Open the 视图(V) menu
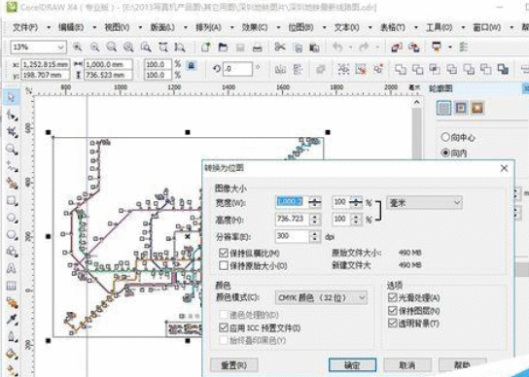The image size is (529, 377). click(117, 27)
